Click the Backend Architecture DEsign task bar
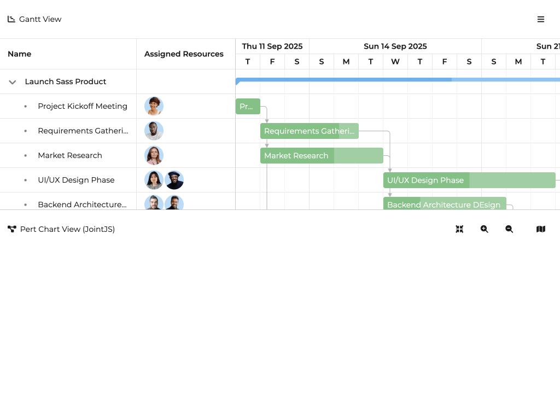 444,205
